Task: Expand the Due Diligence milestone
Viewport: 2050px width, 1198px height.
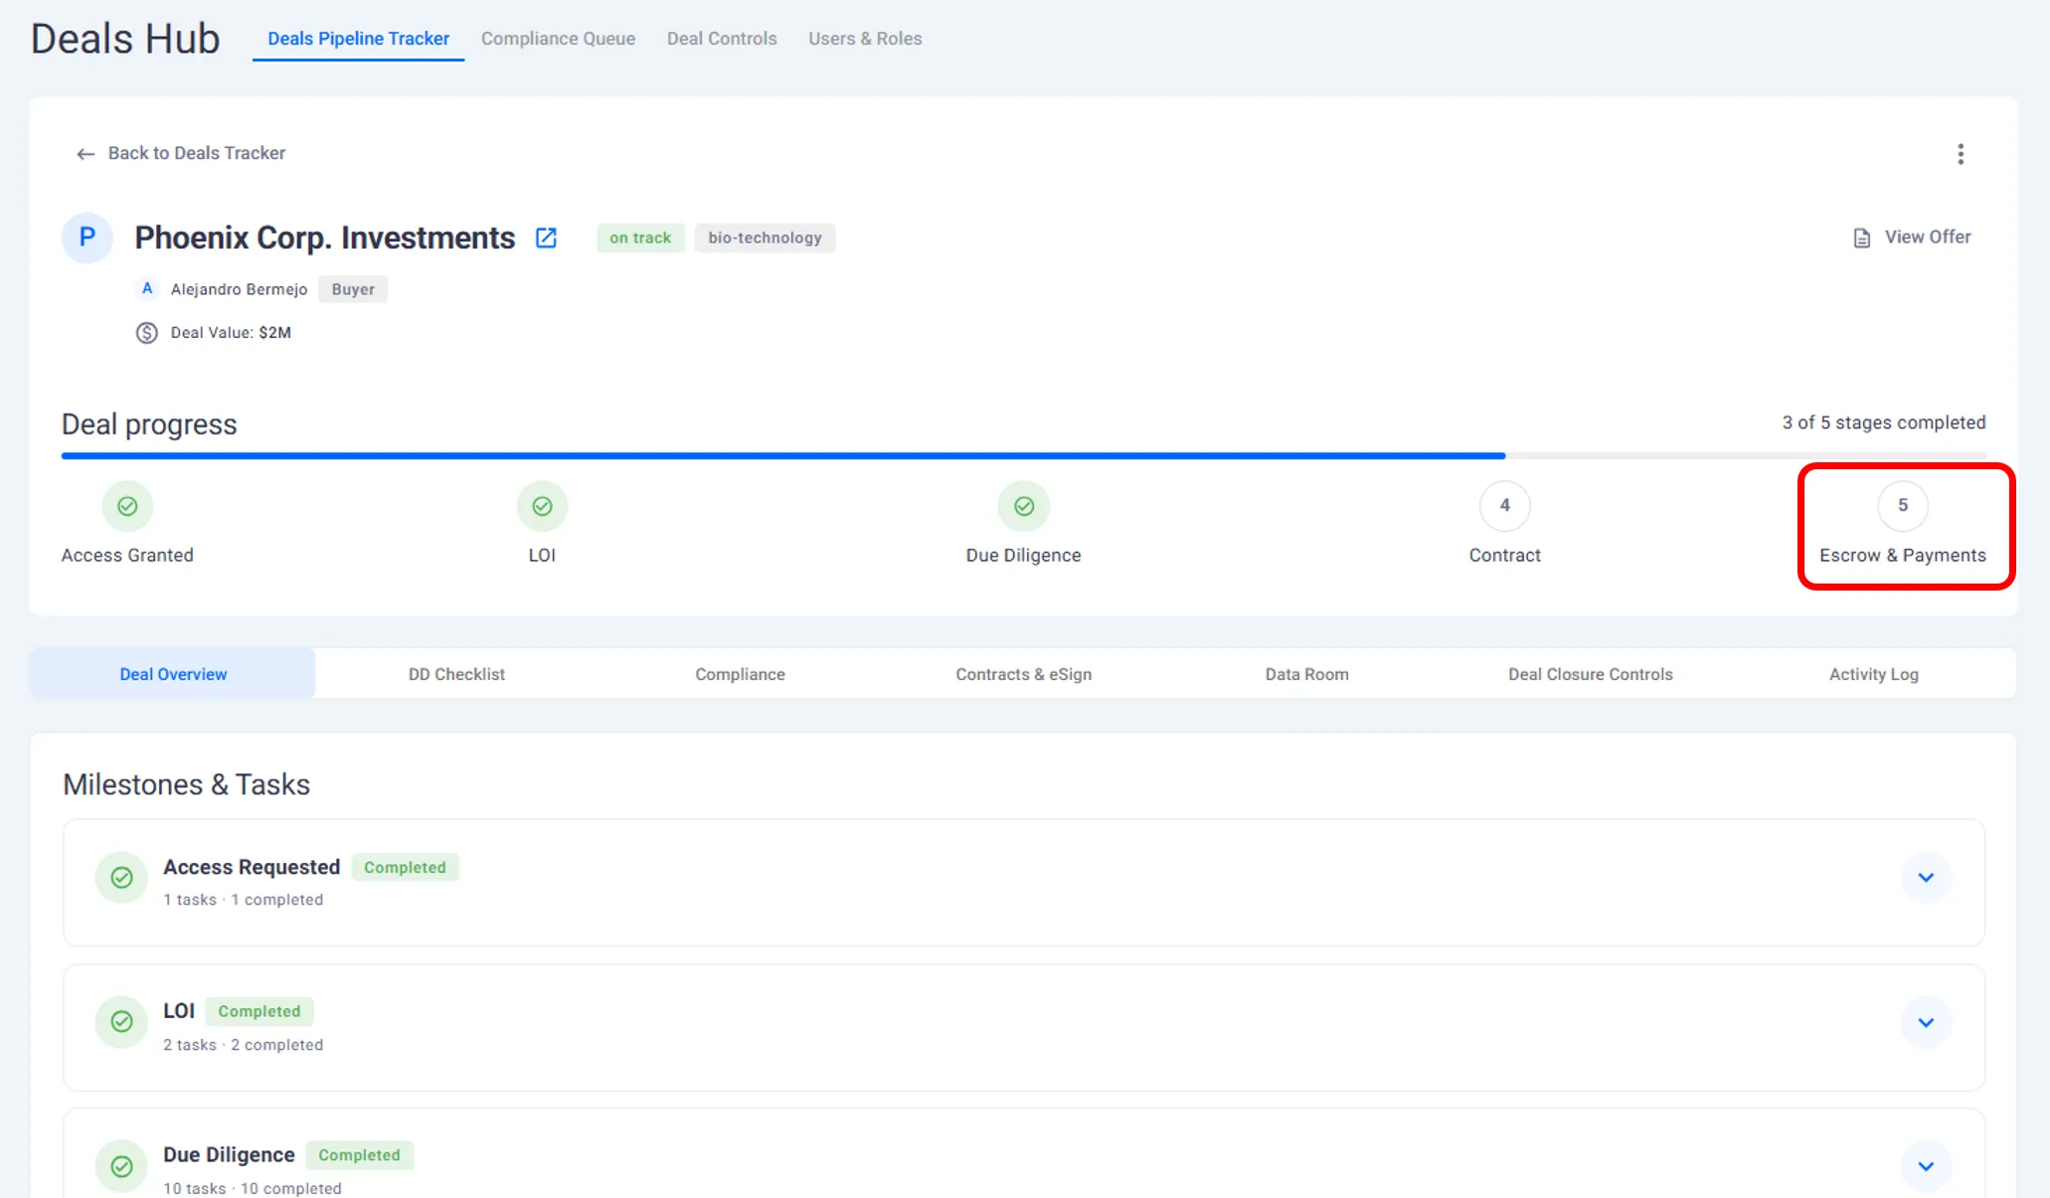Action: point(1925,1166)
